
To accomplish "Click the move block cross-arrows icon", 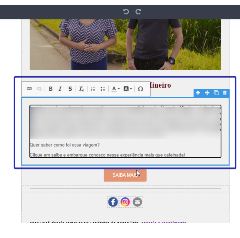I will pos(207,93).
